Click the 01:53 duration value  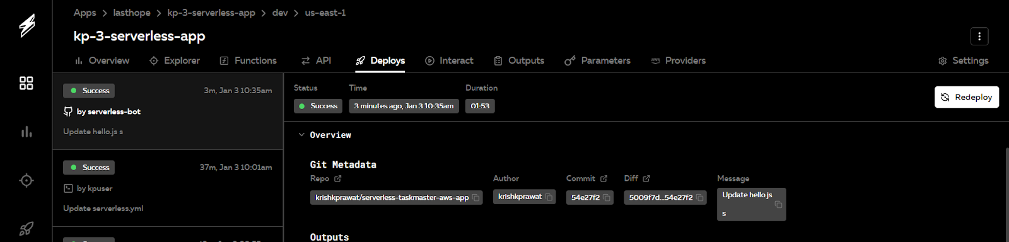[480, 106]
